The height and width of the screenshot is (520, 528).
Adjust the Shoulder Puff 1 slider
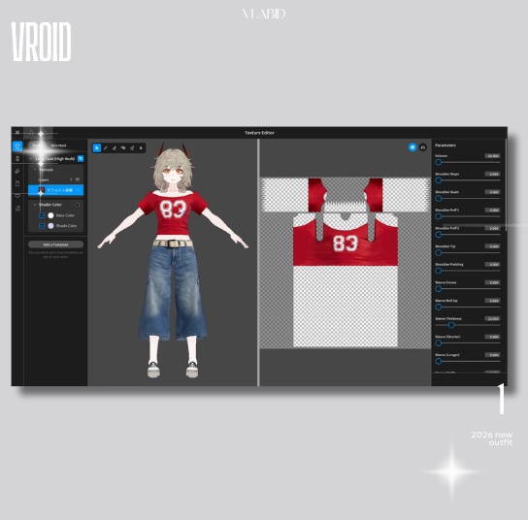tap(468, 216)
